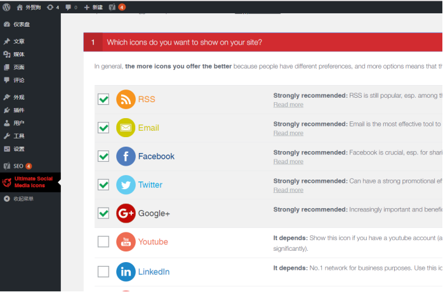The image size is (443, 292).
Task: Click 'Read more' under RSS description
Action: [x=288, y=105]
